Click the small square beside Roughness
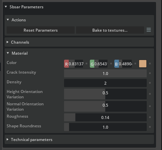 [x=150, y=117]
